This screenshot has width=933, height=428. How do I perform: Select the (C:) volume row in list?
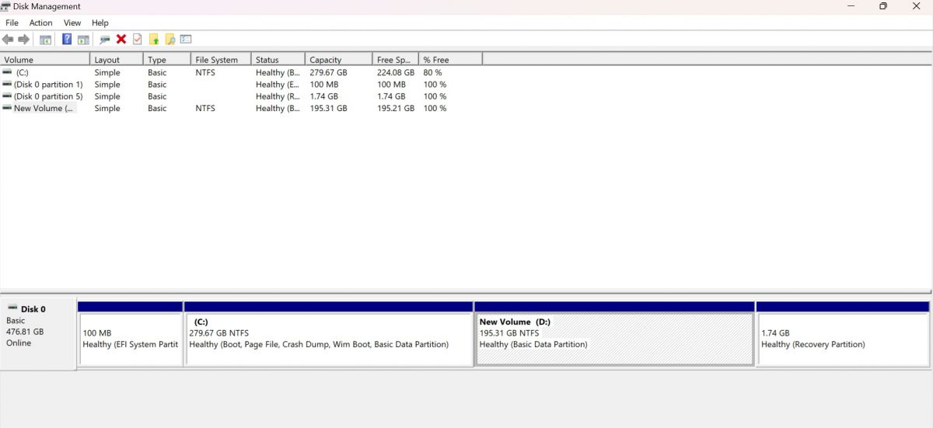(x=23, y=72)
